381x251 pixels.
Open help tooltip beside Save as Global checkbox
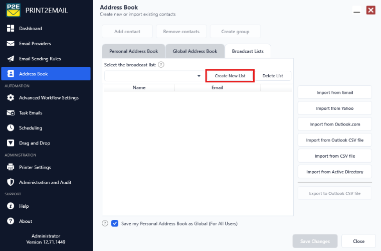tap(105, 223)
